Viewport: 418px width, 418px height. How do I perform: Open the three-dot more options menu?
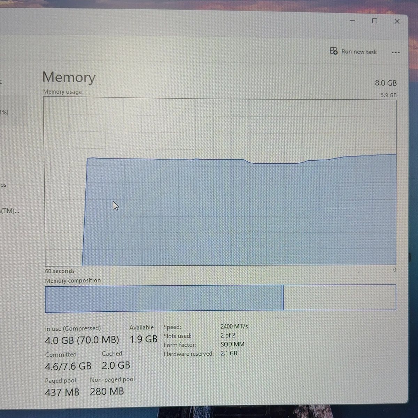point(395,52)
